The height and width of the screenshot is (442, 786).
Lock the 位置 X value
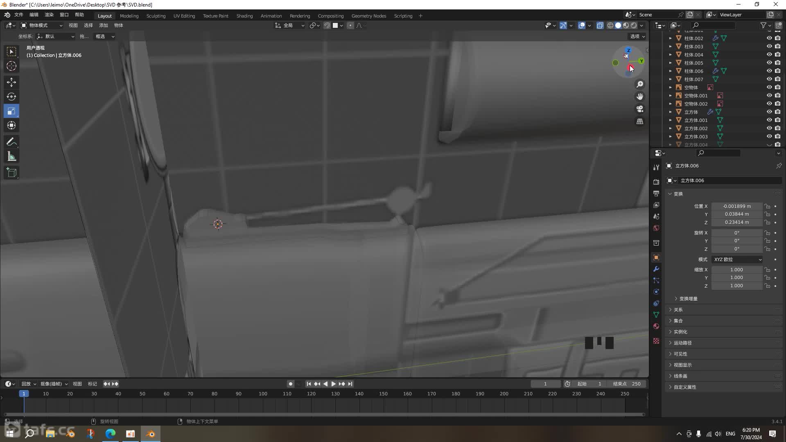click(767, 206)
